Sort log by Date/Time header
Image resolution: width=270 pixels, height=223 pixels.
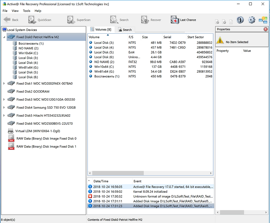[112, 181]
